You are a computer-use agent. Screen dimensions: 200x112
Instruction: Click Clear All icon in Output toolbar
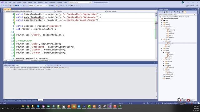pos(57,66)
